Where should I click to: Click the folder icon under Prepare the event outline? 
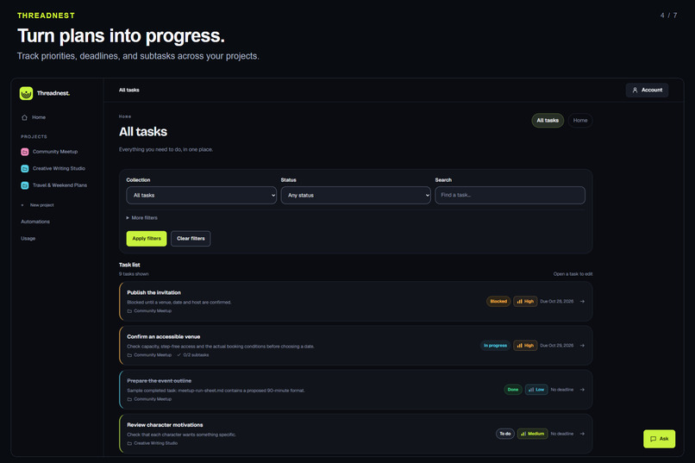pos(129,399)
